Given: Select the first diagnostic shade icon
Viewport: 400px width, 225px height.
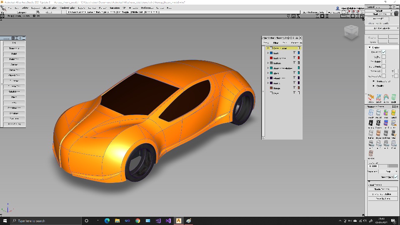Looking at the screenshot, I should tap(371, 113).
